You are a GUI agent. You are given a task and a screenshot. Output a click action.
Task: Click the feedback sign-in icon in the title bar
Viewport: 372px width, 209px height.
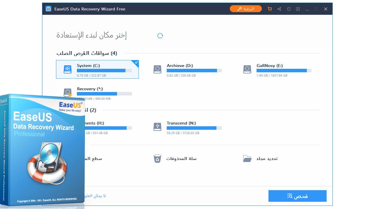[x=288, y=9]
